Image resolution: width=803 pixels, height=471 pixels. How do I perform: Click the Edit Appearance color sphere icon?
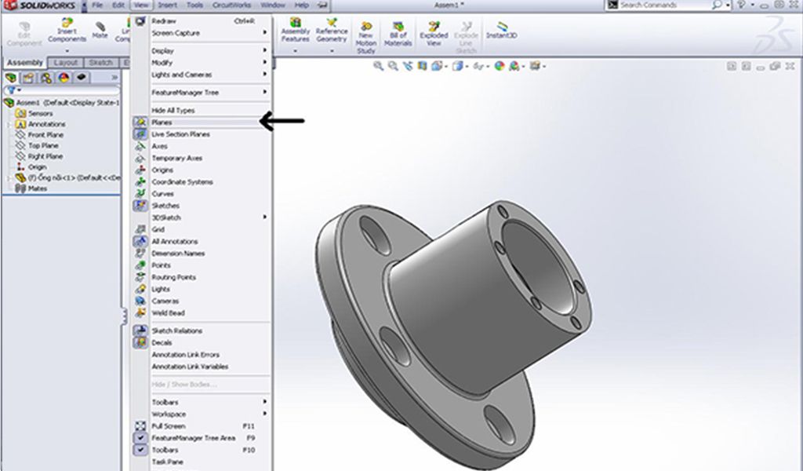point(500,66)
